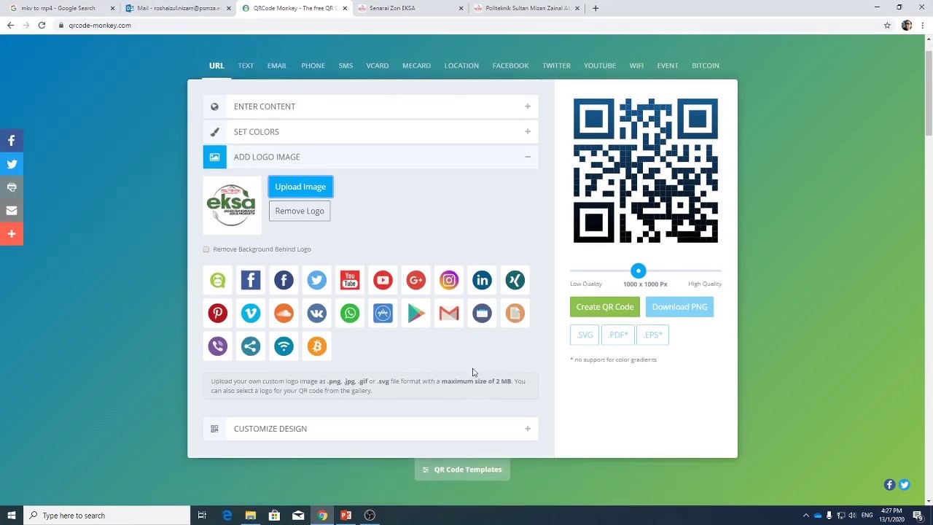Click the Remove Logo button
Viewport: 933px width, 525px height.
pyautogui.click(x=300, y=211)
